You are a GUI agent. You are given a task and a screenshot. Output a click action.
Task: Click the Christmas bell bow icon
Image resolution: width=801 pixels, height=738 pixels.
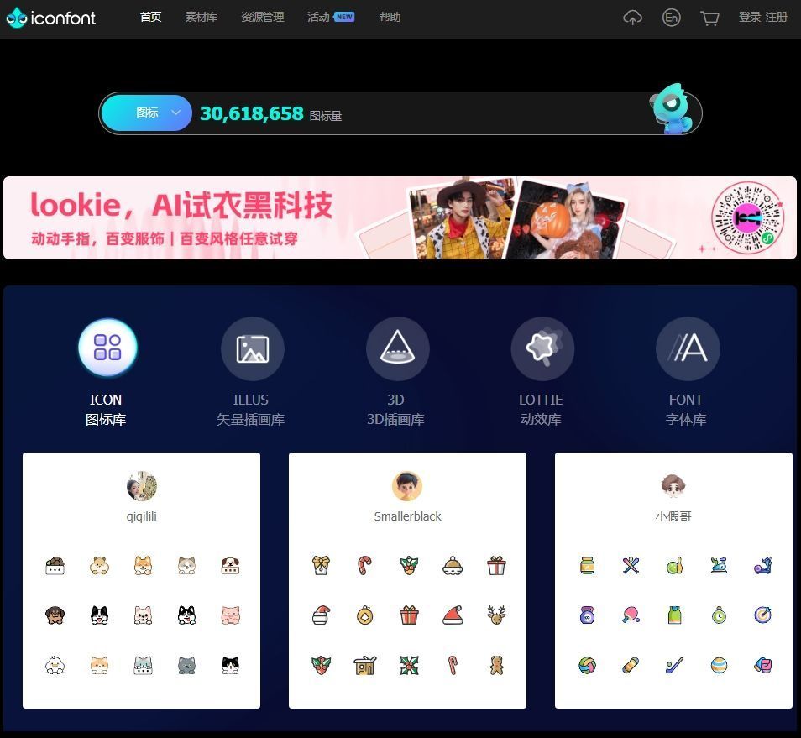(322, 566)
